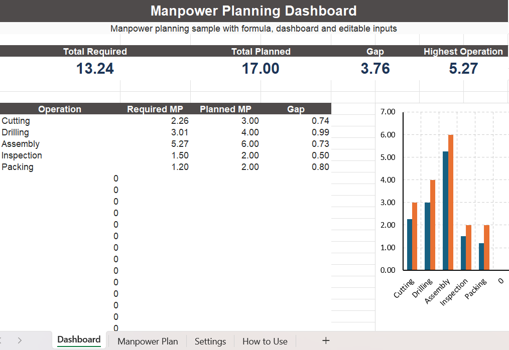Select Drilling required MP value 3.01
This screenshot has width=509, height=350.
(x=180, y=132)
